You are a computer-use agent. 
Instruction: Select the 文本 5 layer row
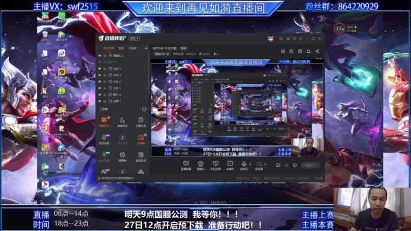point(122,69)
